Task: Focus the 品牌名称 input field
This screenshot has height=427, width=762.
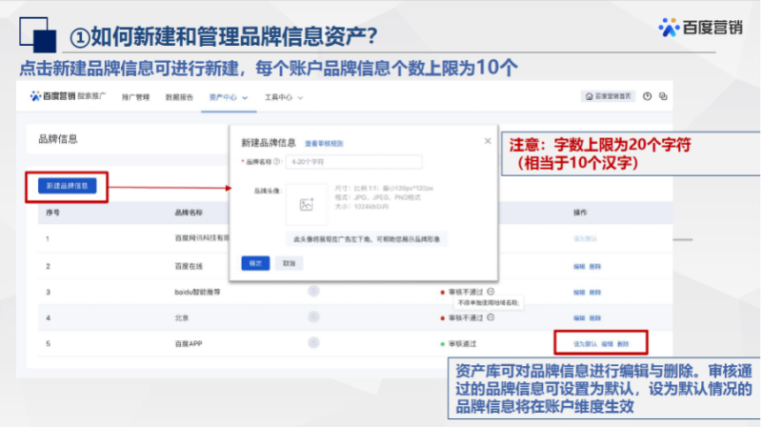Action: [x=353, y=162]
